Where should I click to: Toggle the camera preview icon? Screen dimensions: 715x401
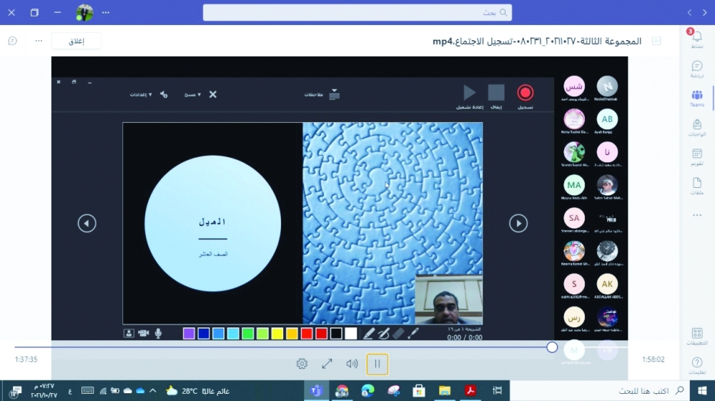coord(129,334)
